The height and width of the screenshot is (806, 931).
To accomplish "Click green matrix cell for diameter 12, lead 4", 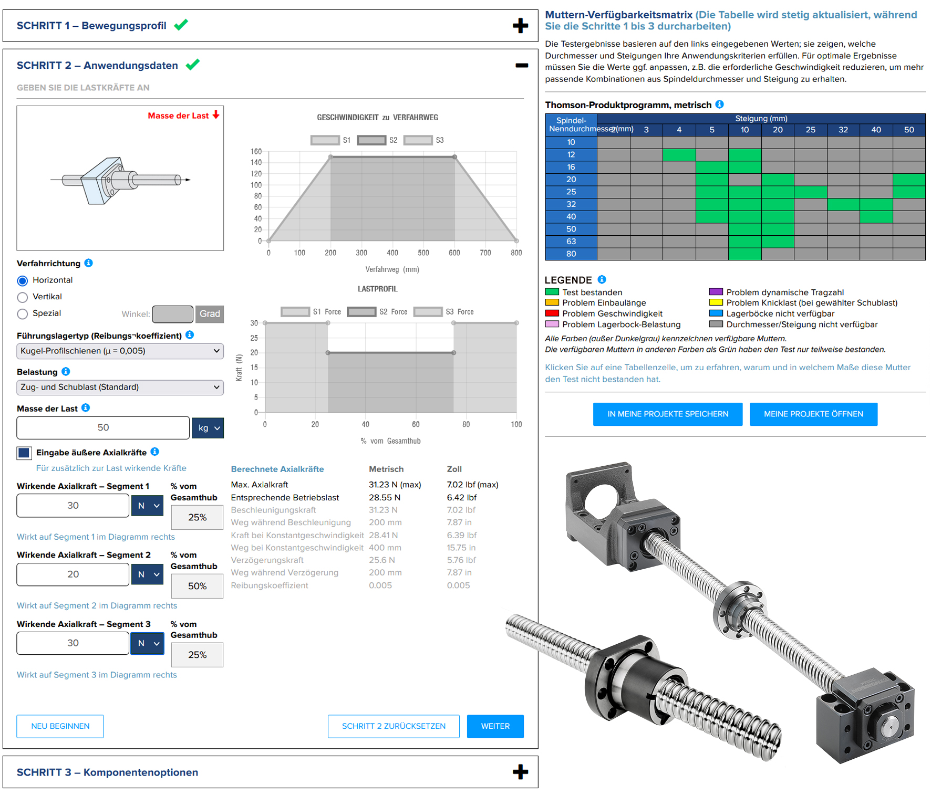I will coord(679,155).
